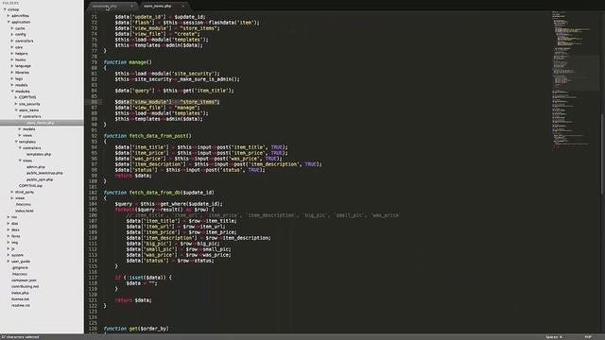Select the language folder in sidebar
Image resolution: width=605 pixels, height=340 pixels.
pyautogui.click(x=23, y=66)
